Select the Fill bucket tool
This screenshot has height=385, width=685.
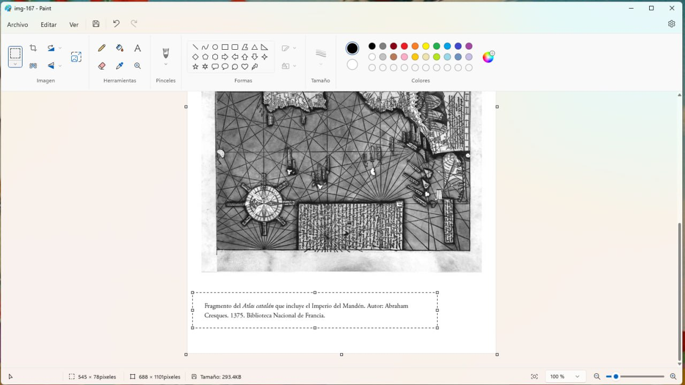[x=119, y=48]
